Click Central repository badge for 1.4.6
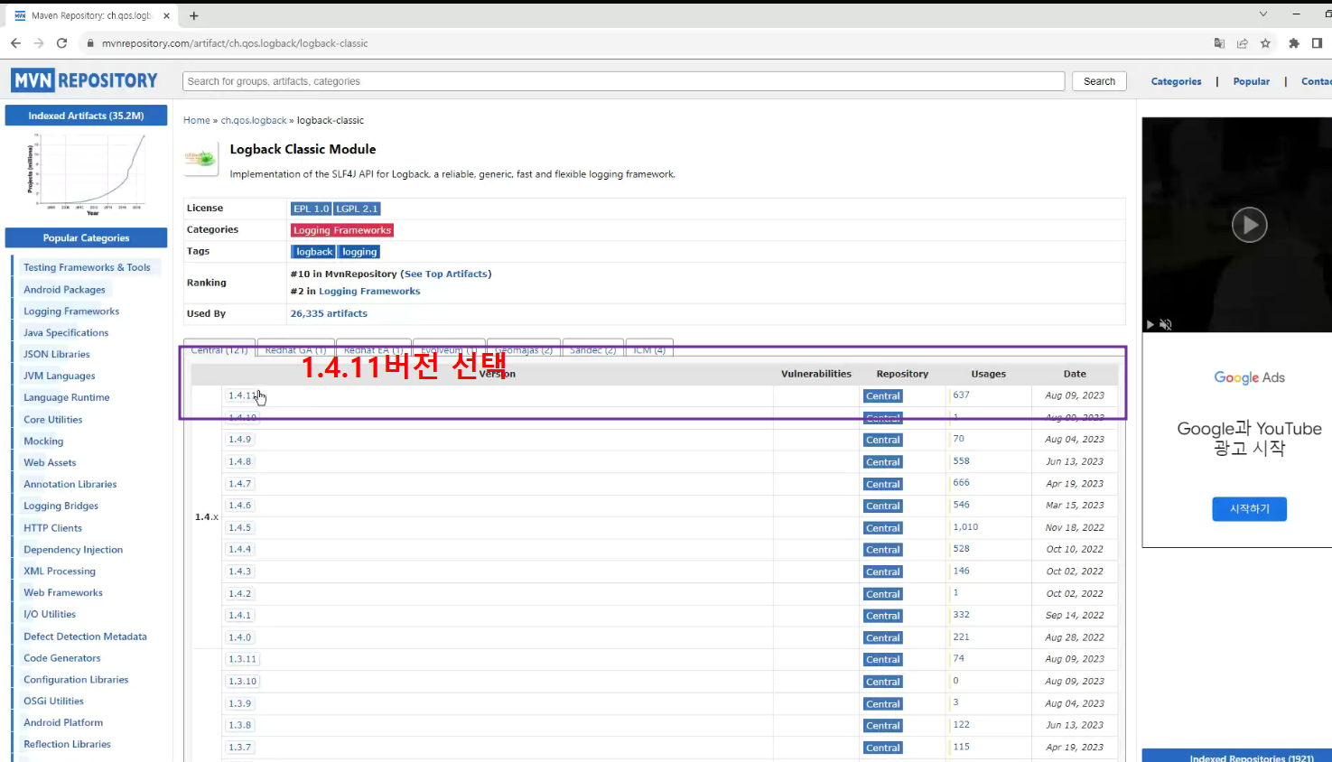1332x762 pixels. [x=882, y=506]
